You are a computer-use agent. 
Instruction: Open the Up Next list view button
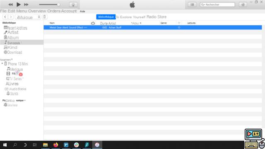click(192, 5)
